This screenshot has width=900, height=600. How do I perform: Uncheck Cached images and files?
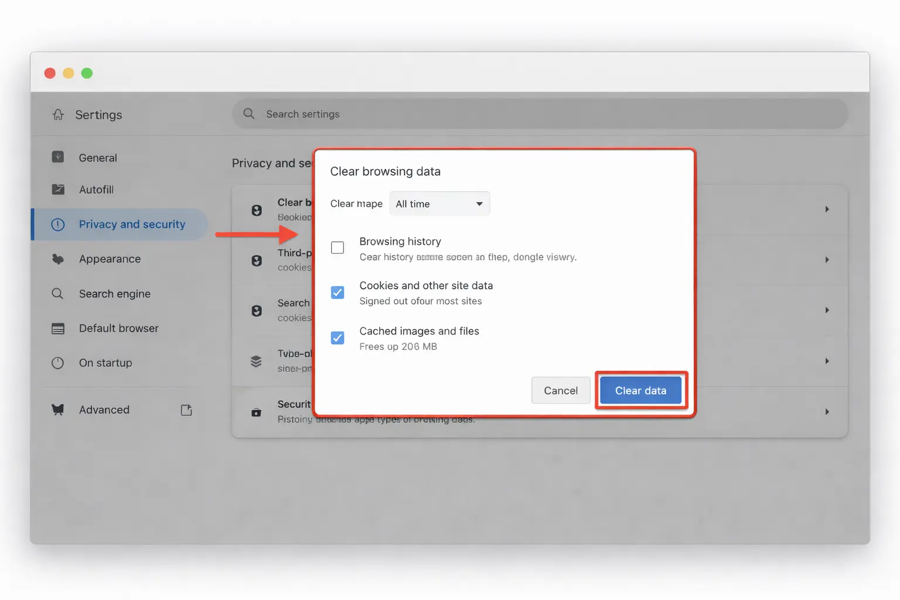click(337, 337)
